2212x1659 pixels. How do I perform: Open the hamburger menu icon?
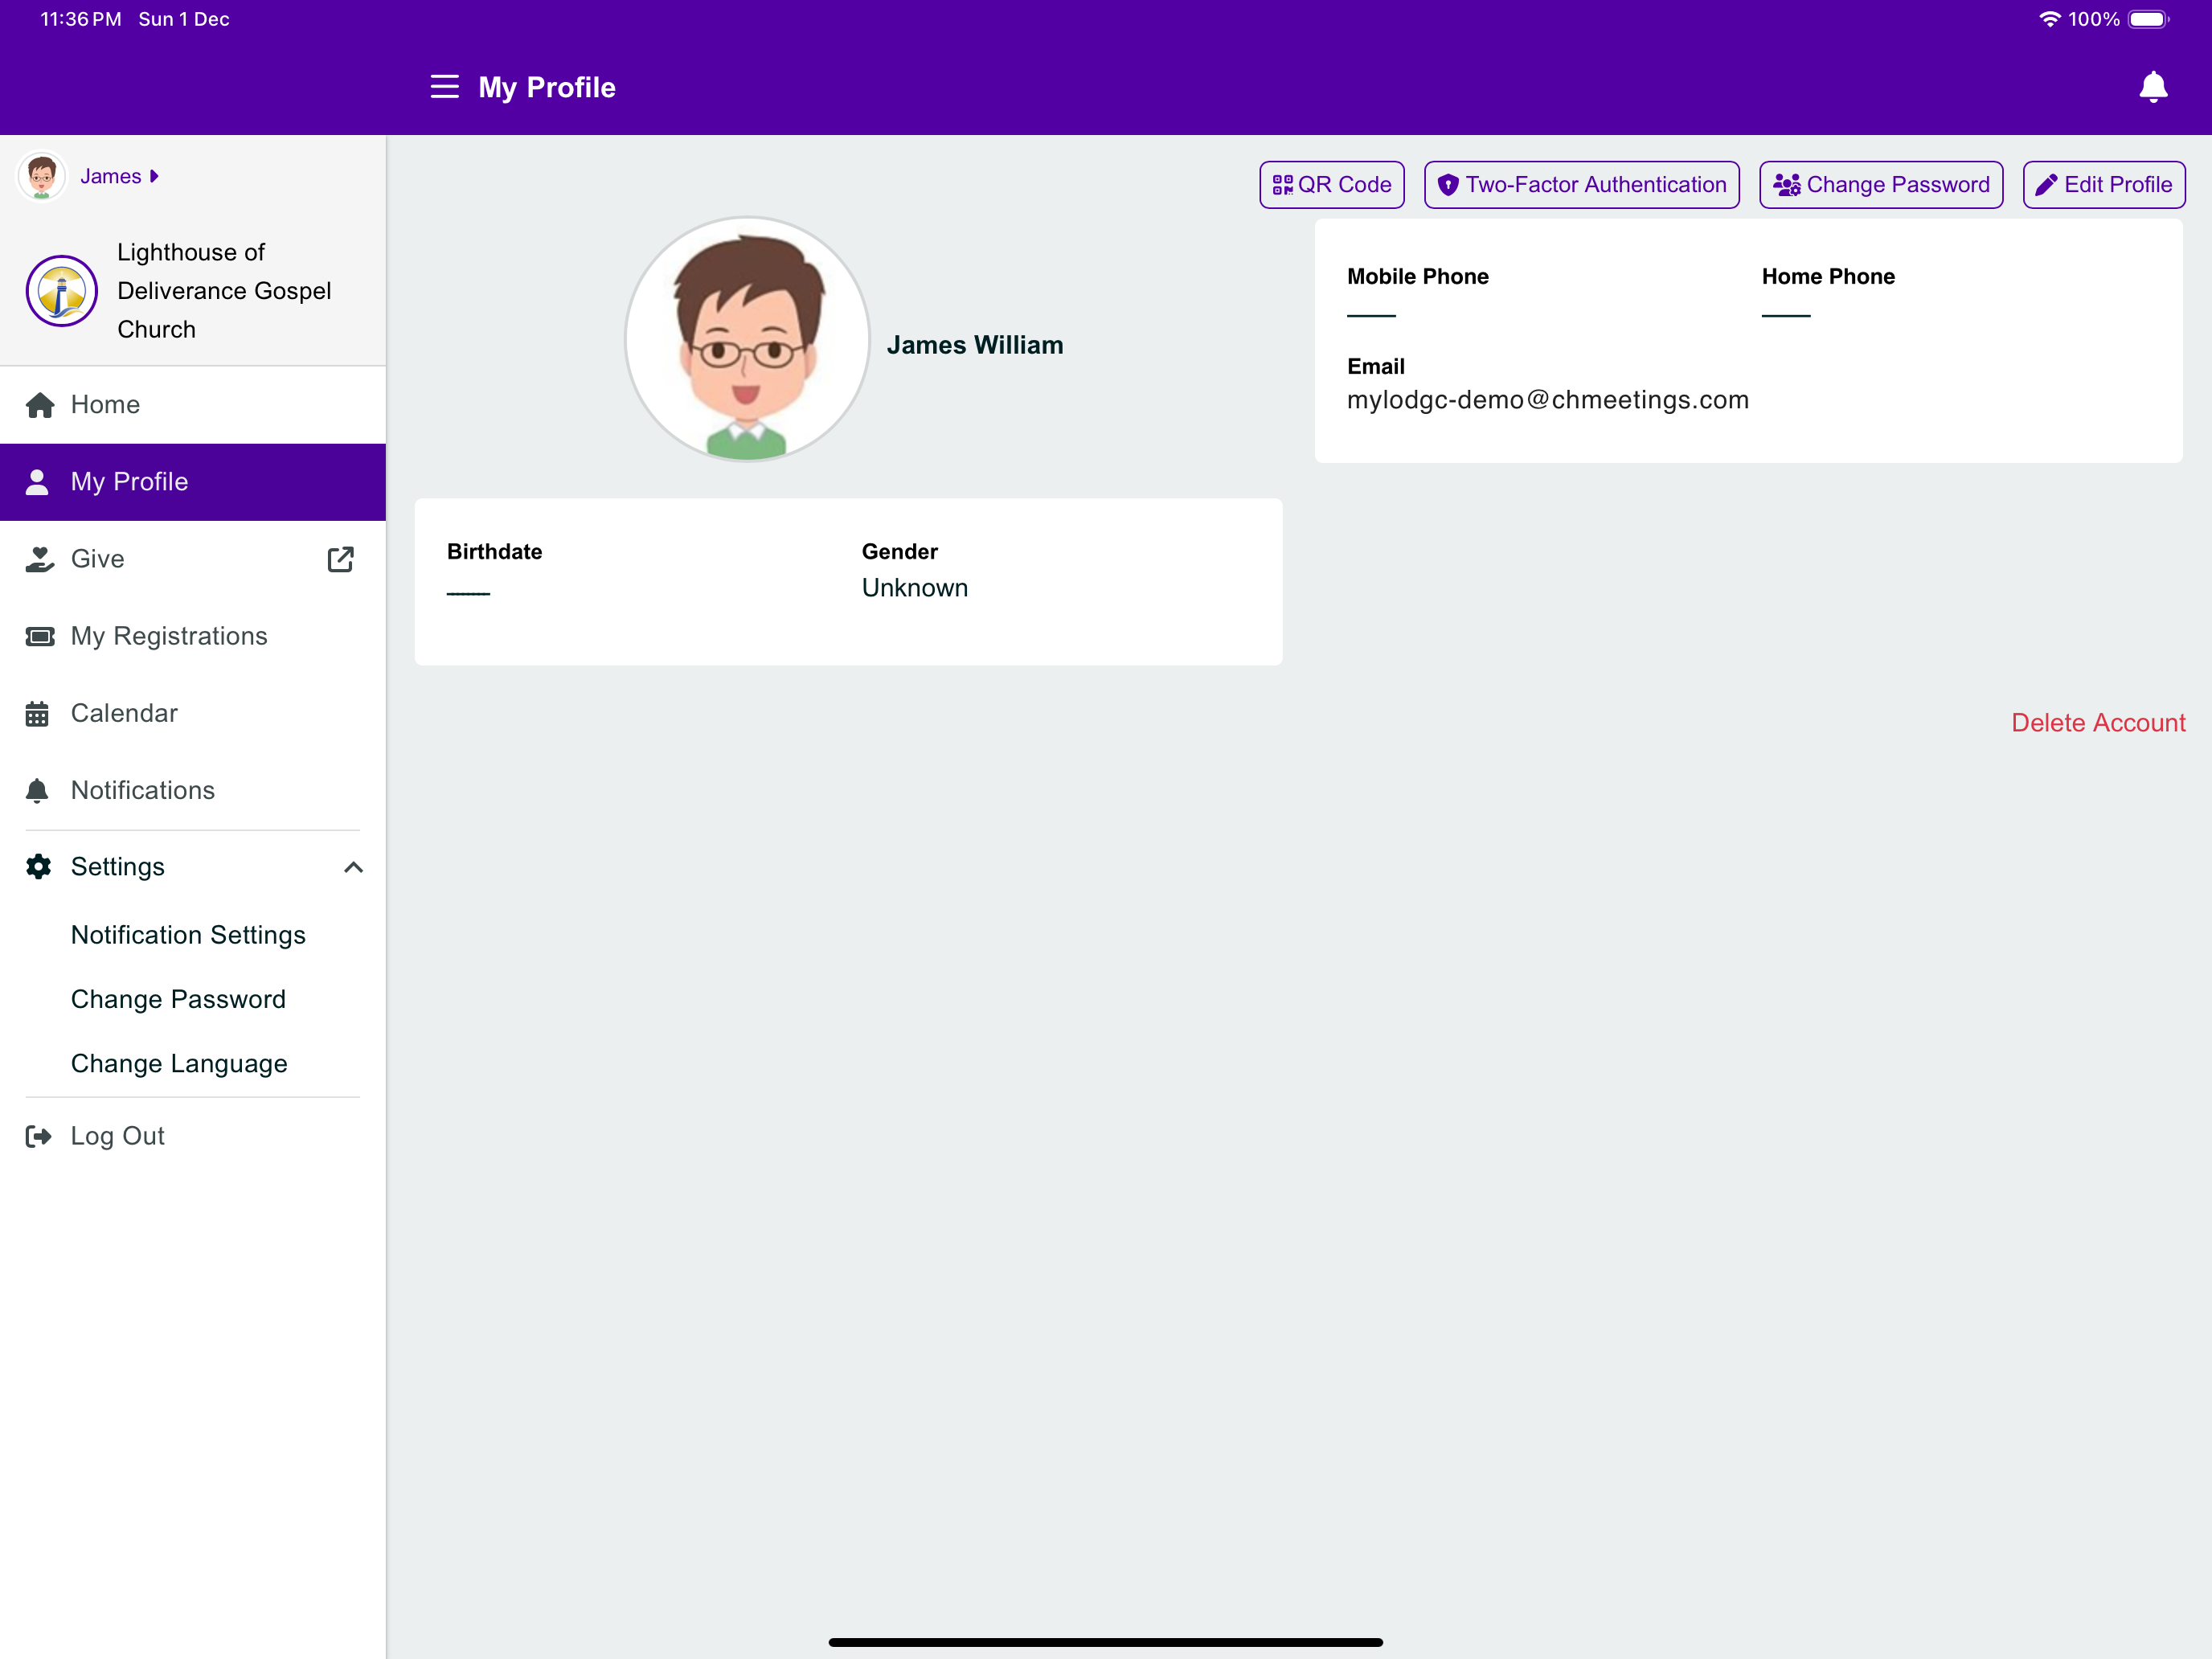click(x=444, y=87)
